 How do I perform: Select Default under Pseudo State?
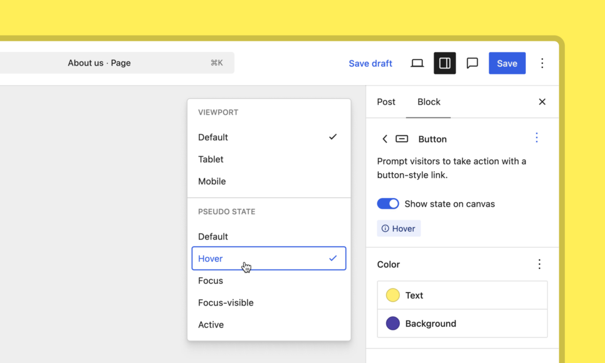269,236
